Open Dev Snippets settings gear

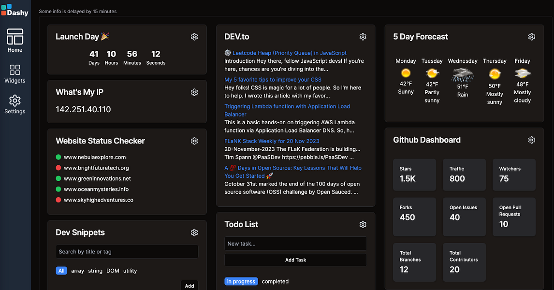pyautogui.click(x=194, y=232)
